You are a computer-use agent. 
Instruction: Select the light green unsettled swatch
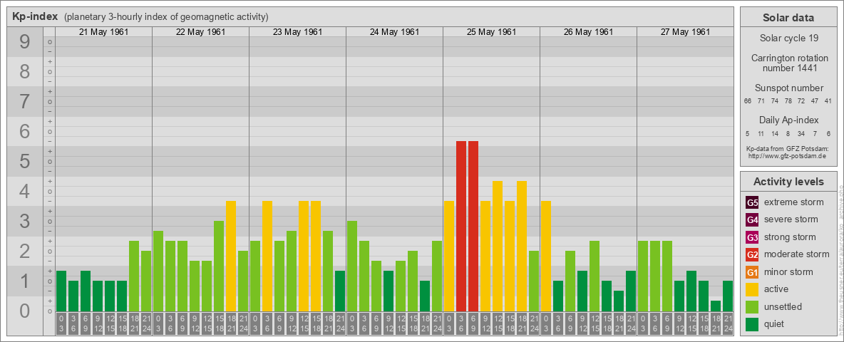752,306
